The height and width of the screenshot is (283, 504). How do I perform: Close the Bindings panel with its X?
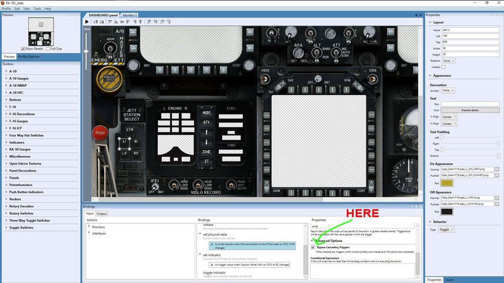[x=420, y=206]
